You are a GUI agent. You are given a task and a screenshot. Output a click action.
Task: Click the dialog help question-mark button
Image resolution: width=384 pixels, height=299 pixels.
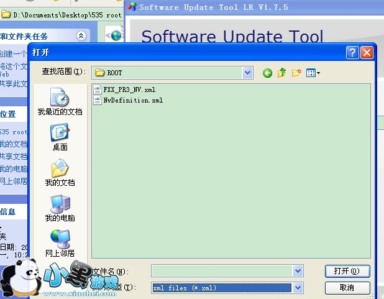(352, 52)
